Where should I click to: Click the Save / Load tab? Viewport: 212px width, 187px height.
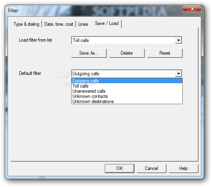pos(107,23)
